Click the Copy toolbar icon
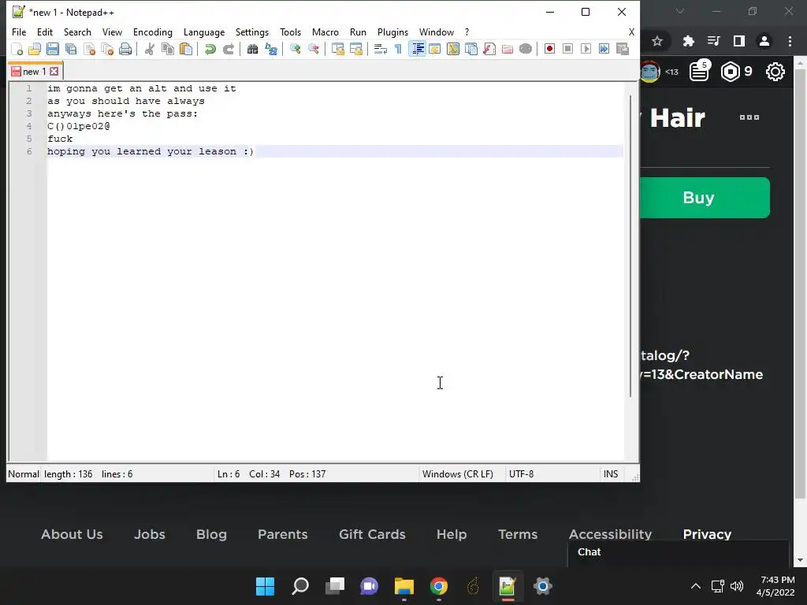 click(x=168, y=49)
